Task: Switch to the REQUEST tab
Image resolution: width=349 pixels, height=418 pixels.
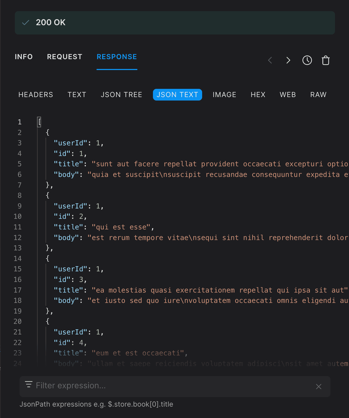Action: pos(65,57)
